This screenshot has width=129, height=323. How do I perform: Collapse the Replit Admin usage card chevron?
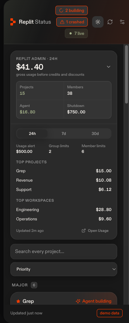click(109, 67)
